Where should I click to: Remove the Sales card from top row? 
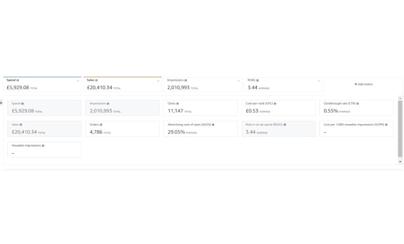158,81
